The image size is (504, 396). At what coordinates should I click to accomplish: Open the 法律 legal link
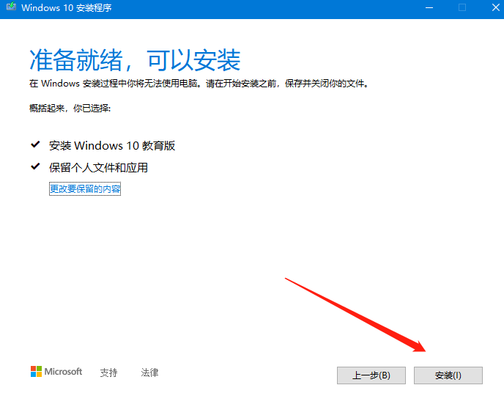(149, 373)
